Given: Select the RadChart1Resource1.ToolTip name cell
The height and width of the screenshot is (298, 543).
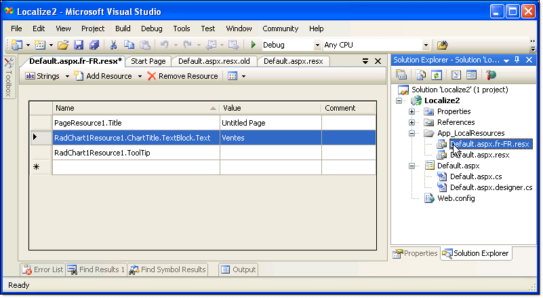Looking at the screenshot, I should pos(136,153).
